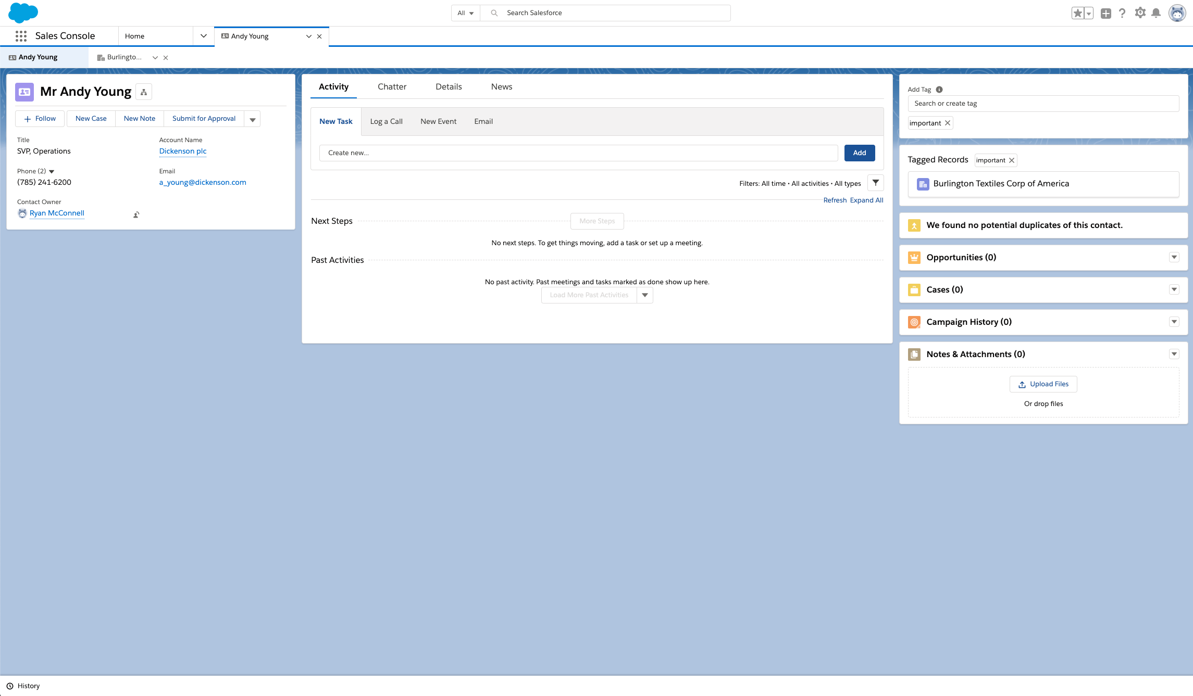1193x696 pixels.
Task: Click the Cases briefcase icon
Action: point(914,290)
